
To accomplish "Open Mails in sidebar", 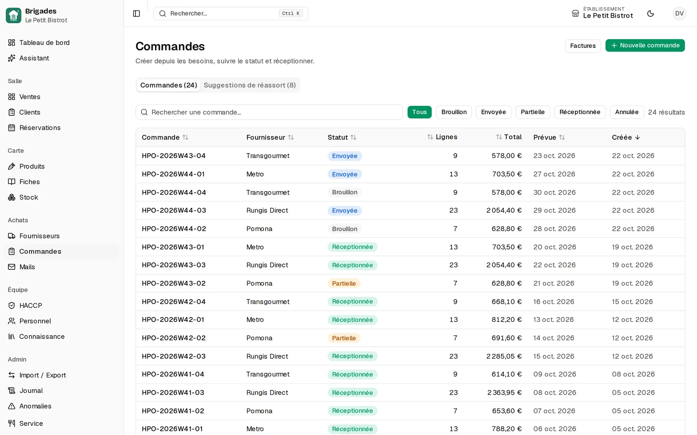I will (x=62, y=267).
